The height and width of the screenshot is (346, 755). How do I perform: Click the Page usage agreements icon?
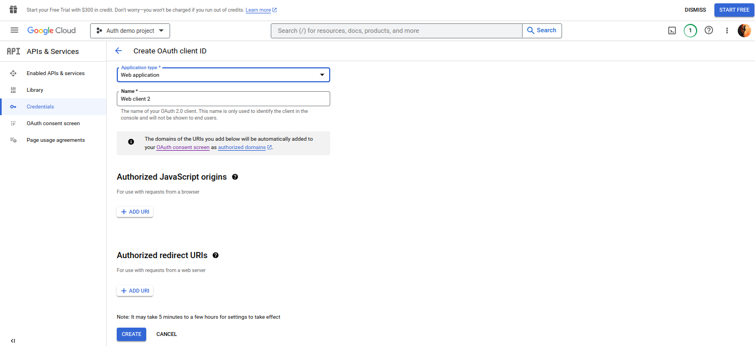coord(13,140)
